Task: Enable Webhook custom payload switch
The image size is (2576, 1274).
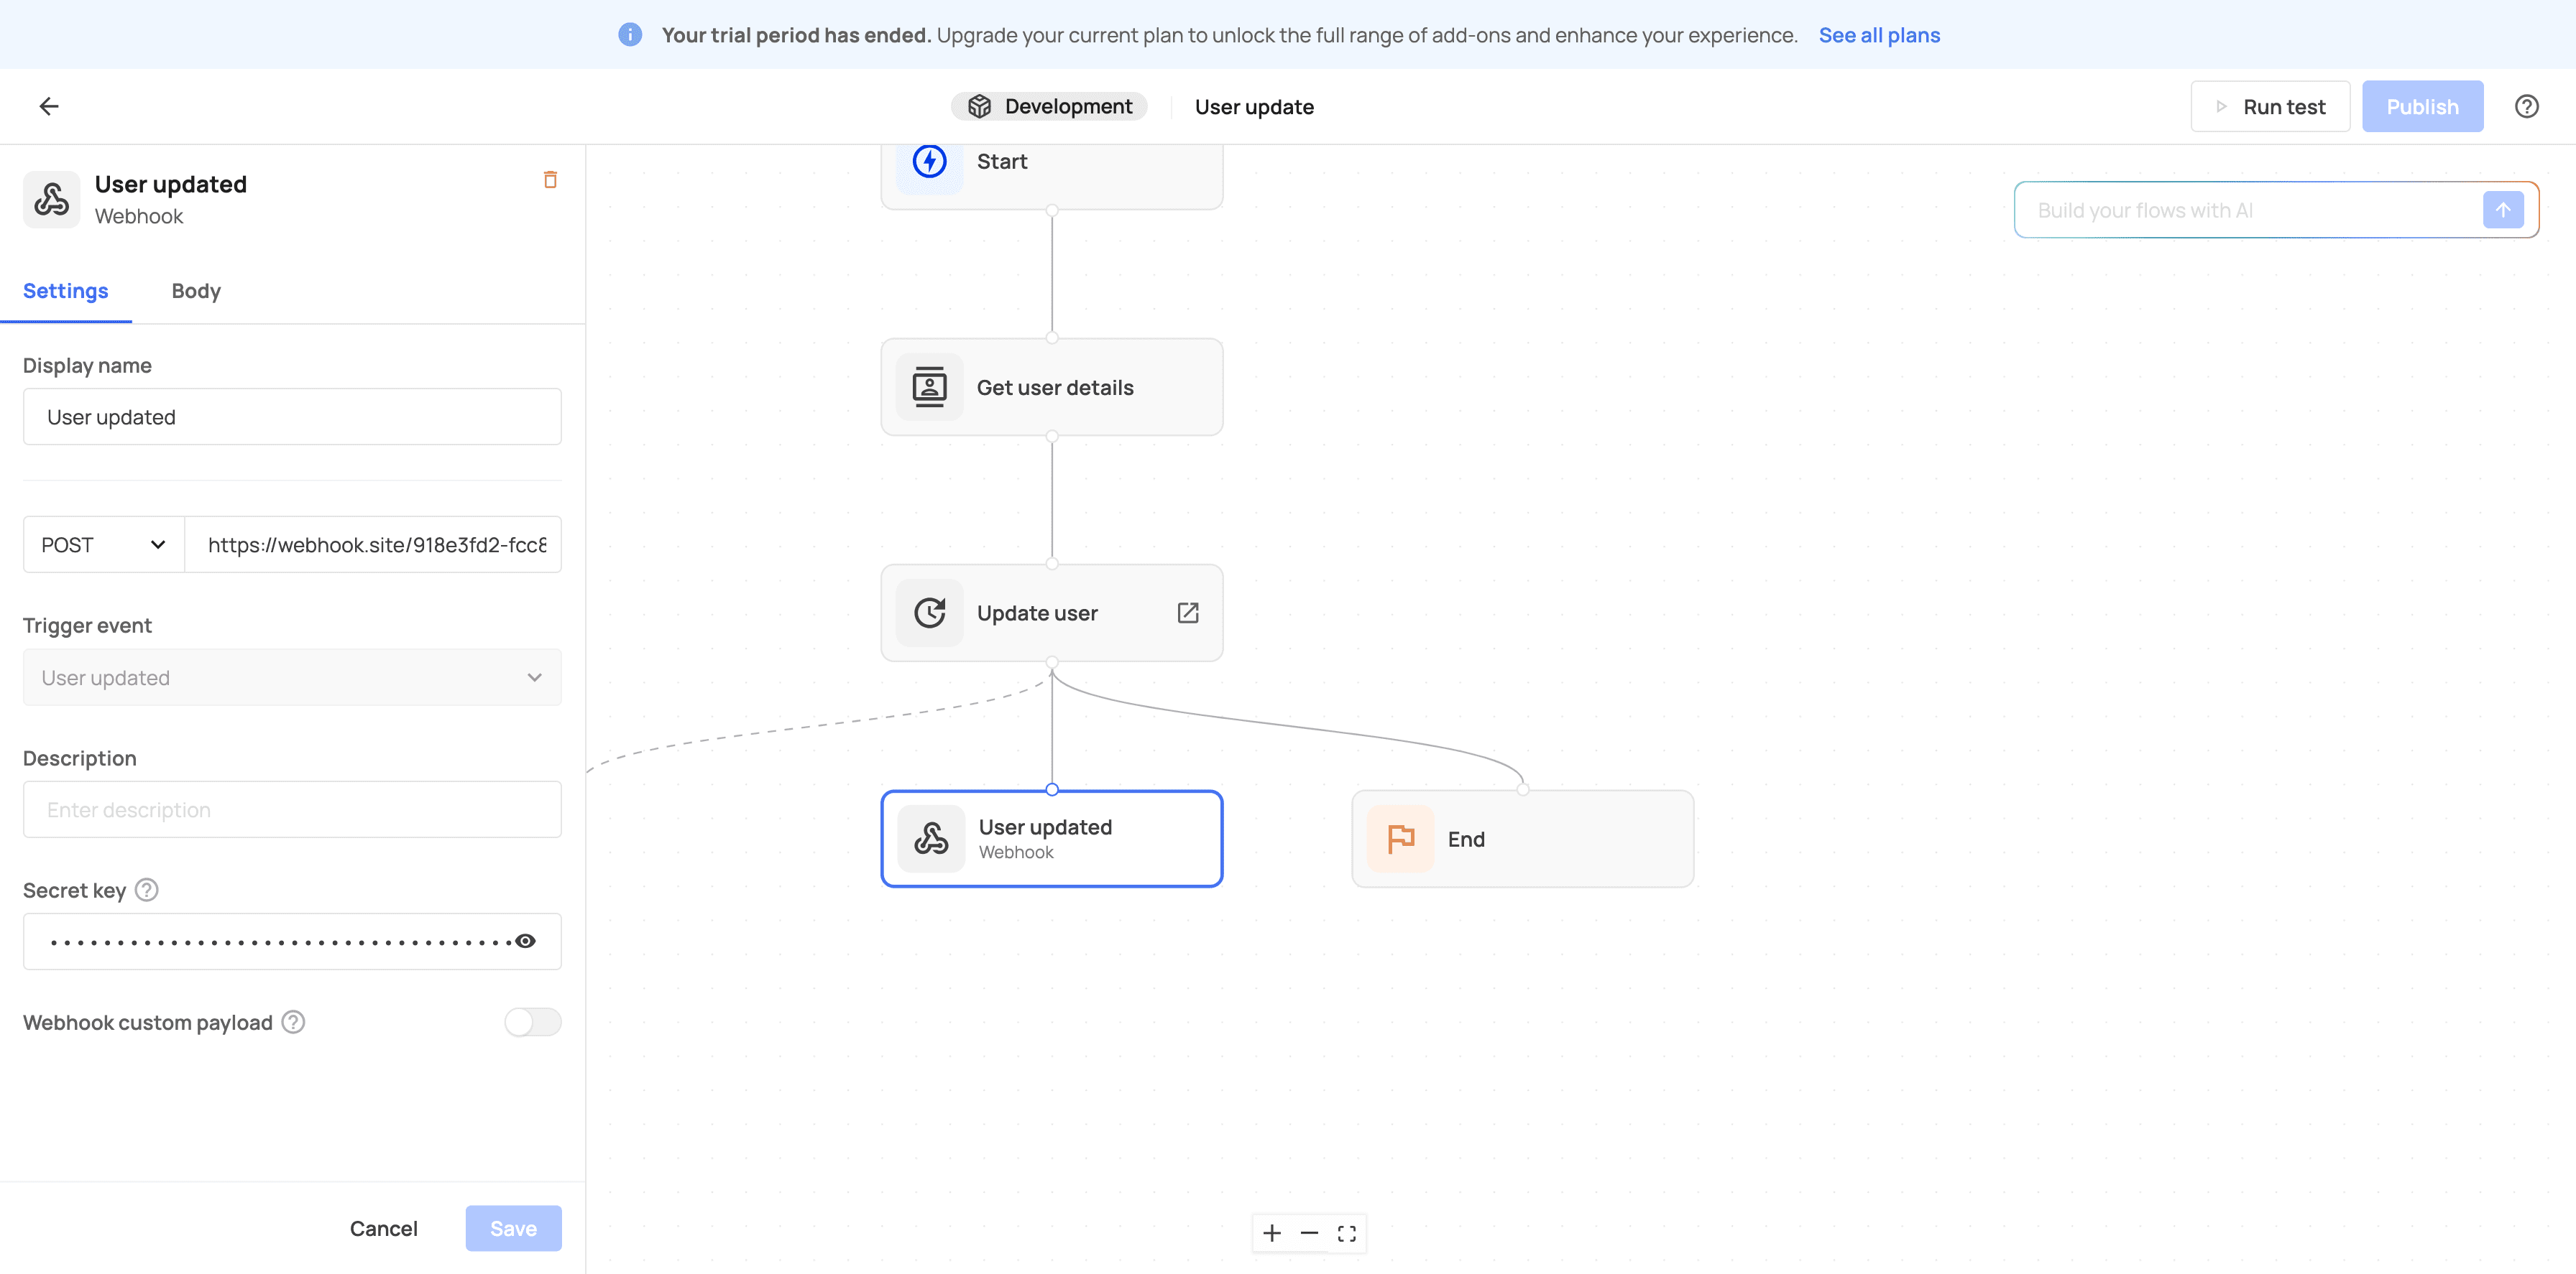Action: point(533,1021)
